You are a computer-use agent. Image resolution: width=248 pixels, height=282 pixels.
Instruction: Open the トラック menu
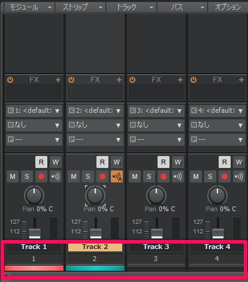131,7
